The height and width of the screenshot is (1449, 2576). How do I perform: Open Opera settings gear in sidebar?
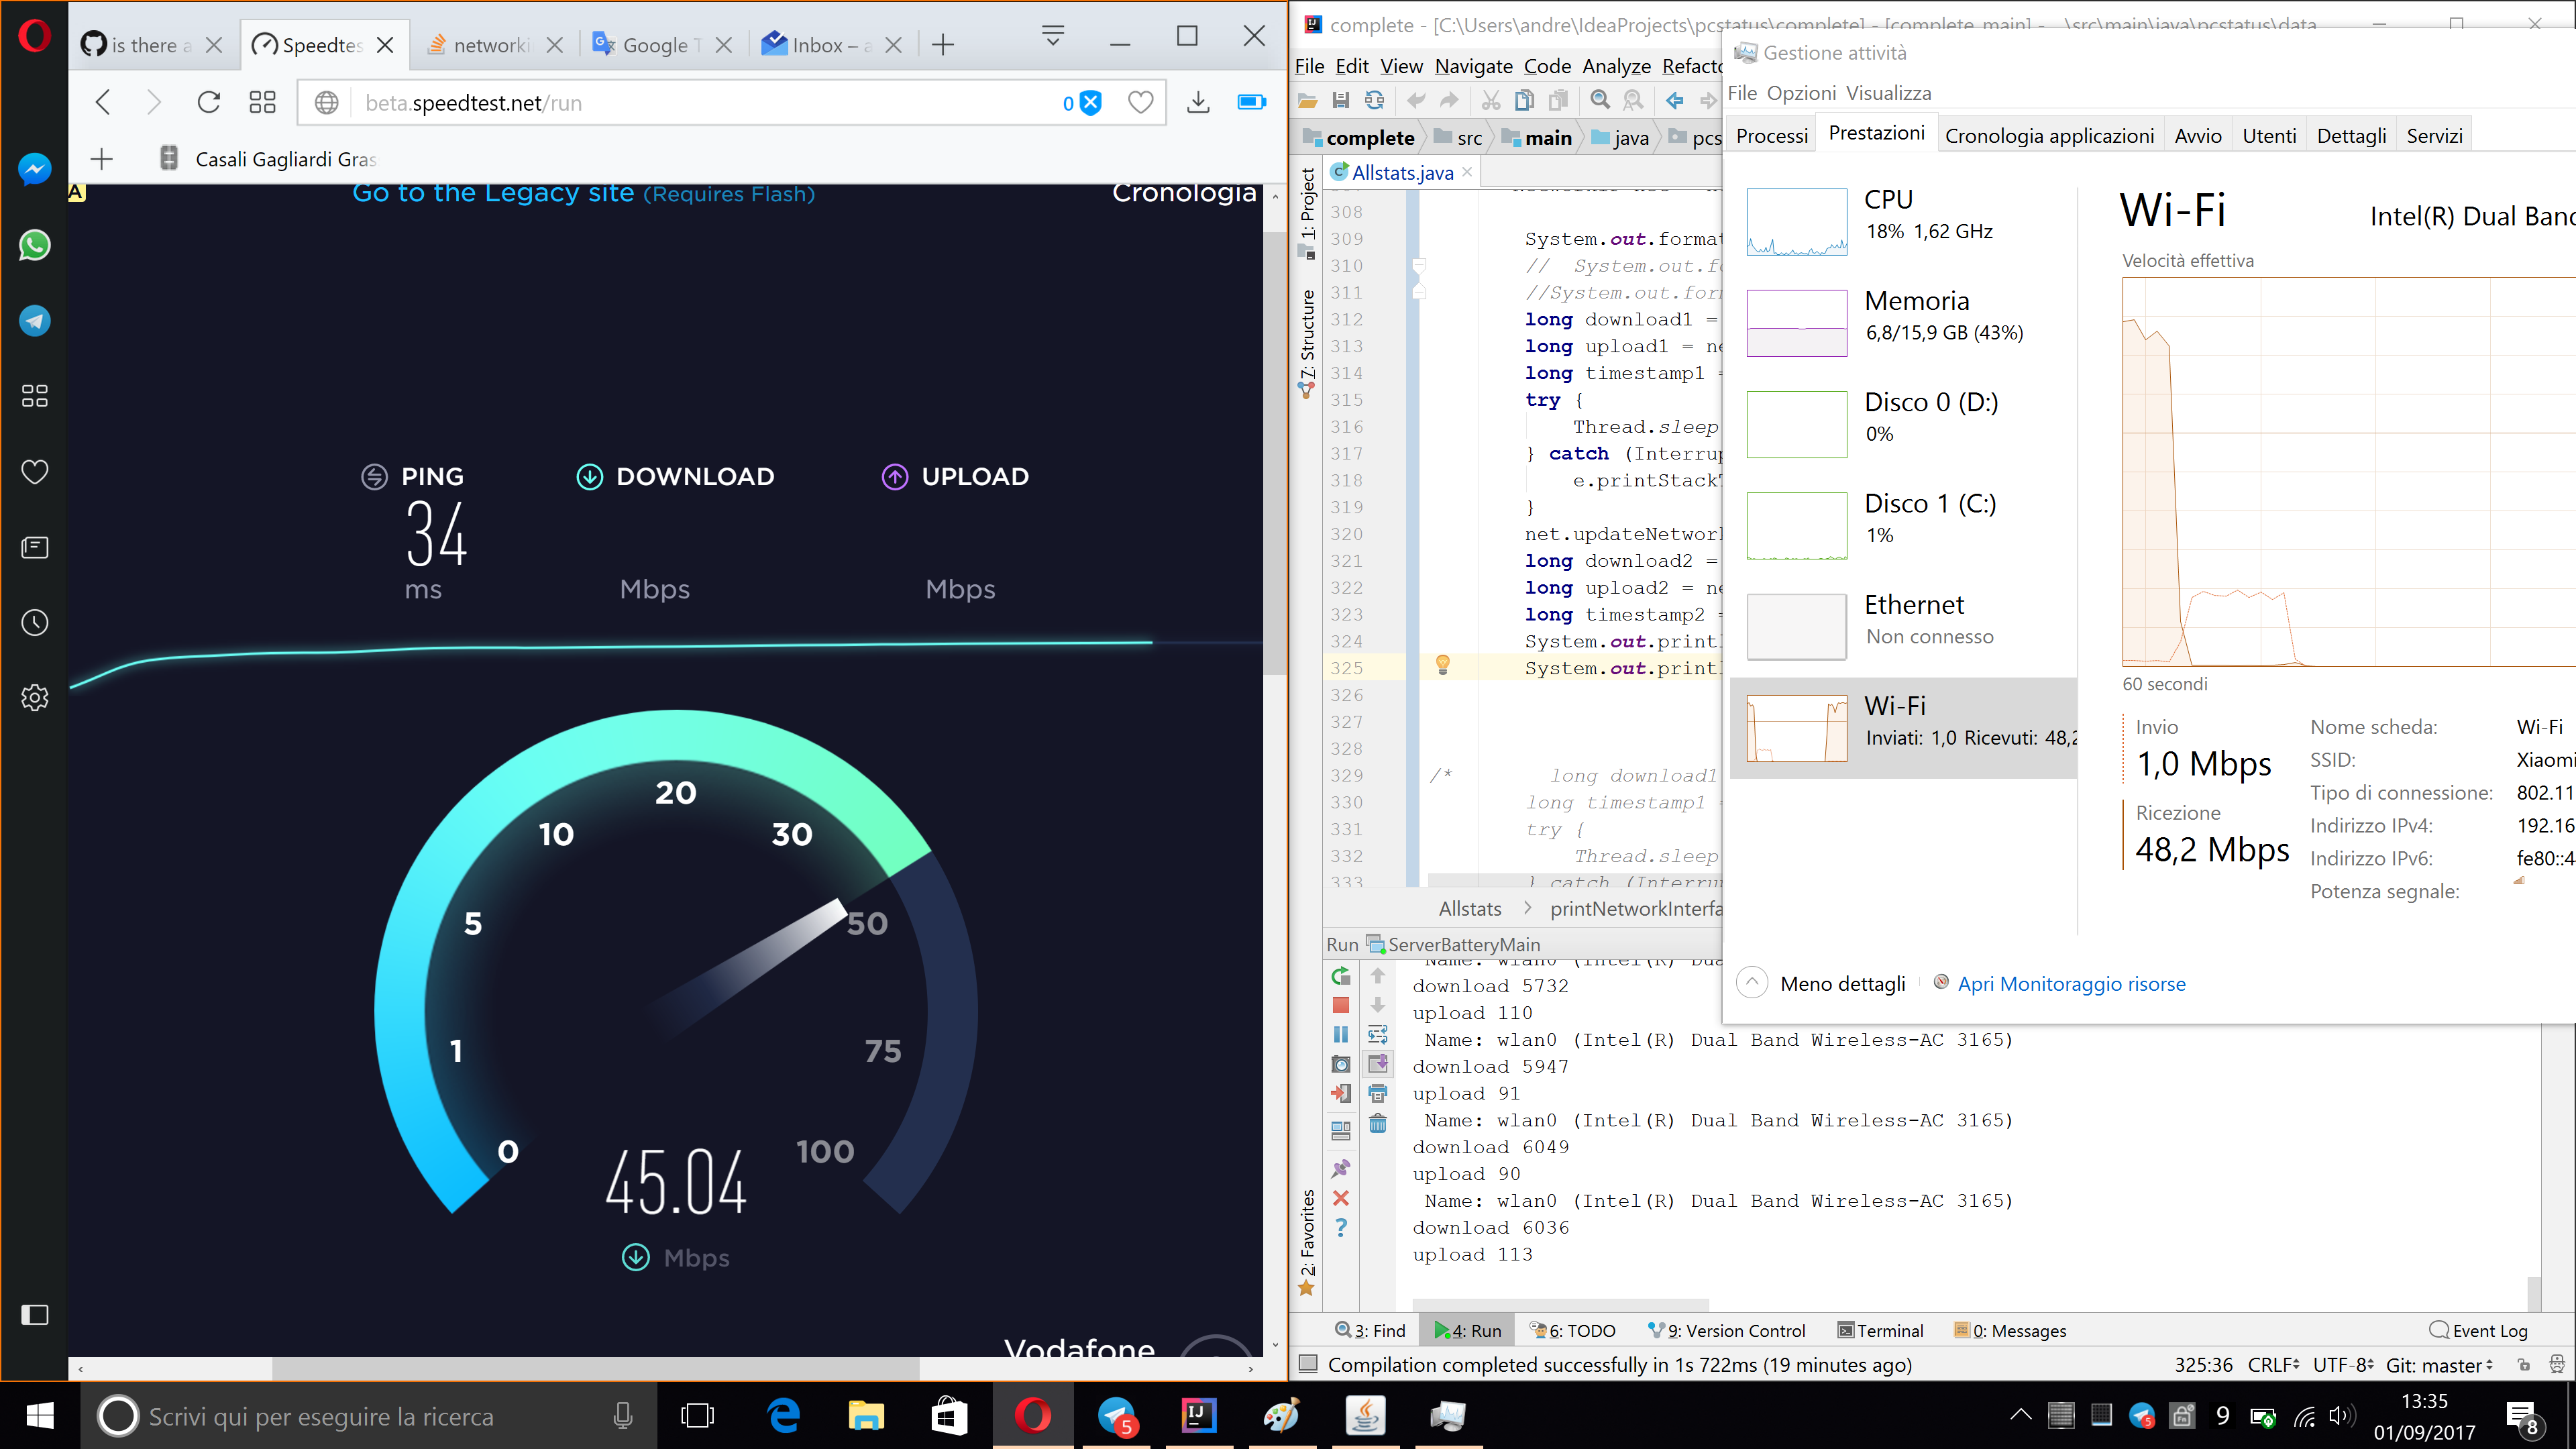(35, 698)
